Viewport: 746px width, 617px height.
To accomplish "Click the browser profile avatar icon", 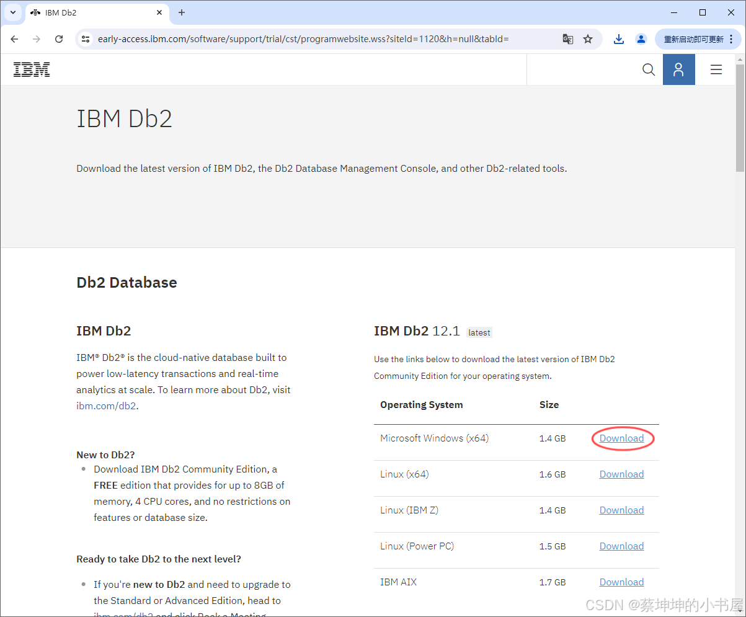I will pyautogui.click(x=641, y=38).
